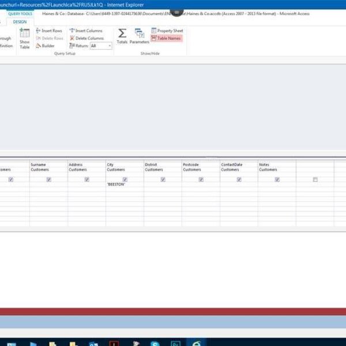346x346 pixels.
Task: Open Skype from the taskbar
Action: click(x=155, y=344)
